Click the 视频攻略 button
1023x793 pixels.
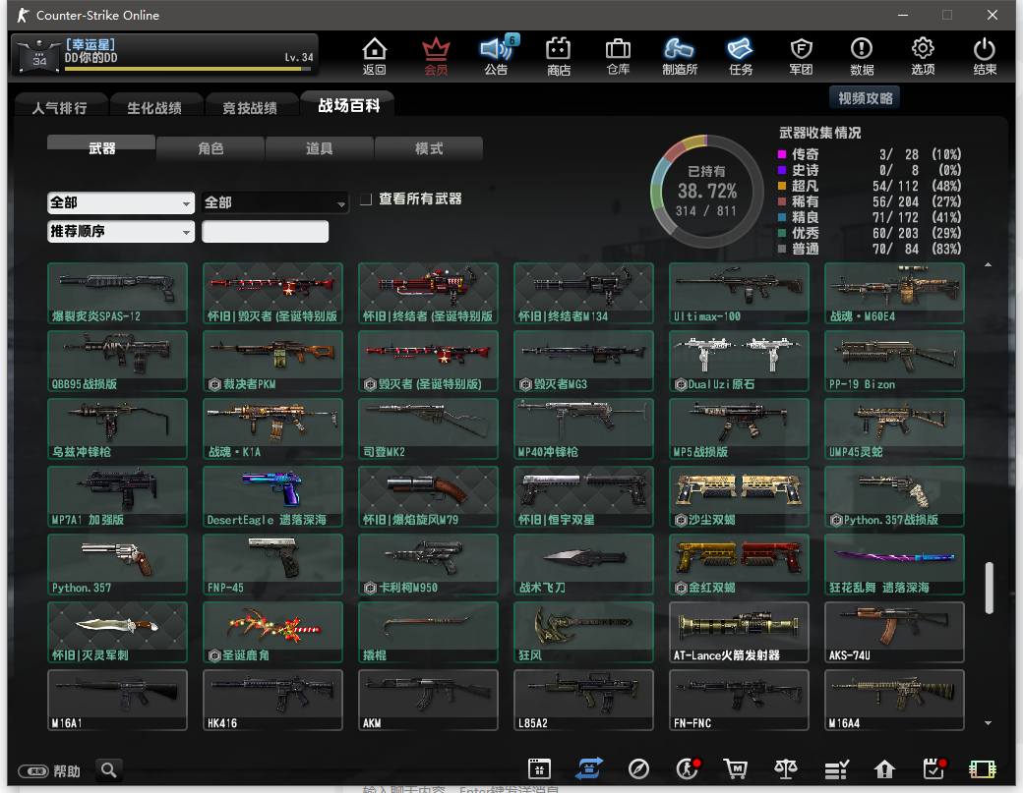click(865, 98)
